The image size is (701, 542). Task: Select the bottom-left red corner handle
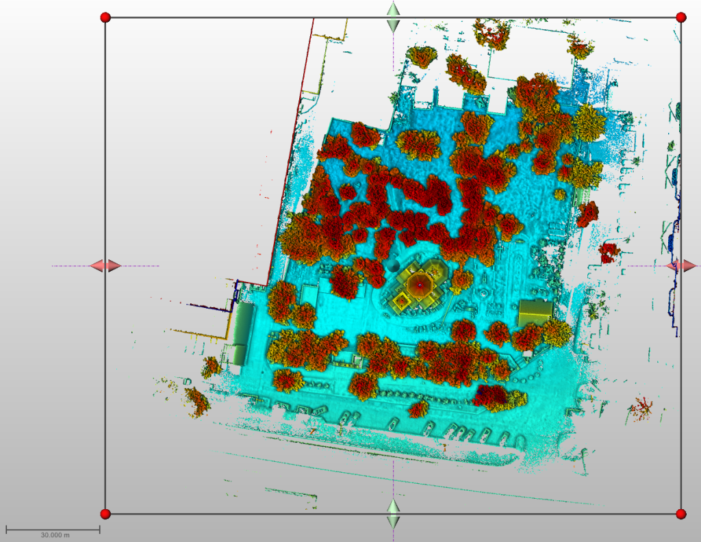(x=105, y=514)
